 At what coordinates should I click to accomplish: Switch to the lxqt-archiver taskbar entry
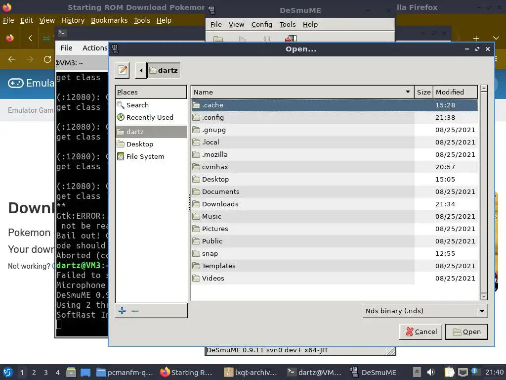point(251,373)
